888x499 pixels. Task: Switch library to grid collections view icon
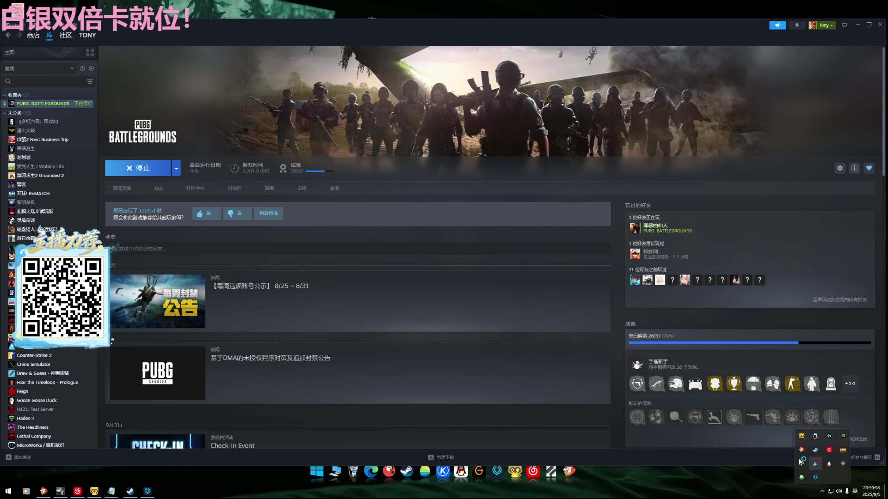tap(90, 53)
